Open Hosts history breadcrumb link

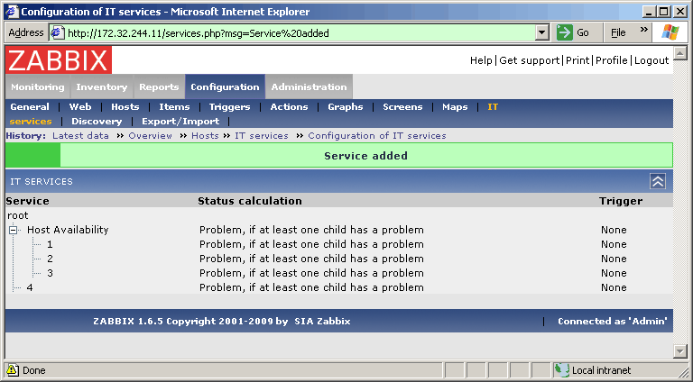205,136
